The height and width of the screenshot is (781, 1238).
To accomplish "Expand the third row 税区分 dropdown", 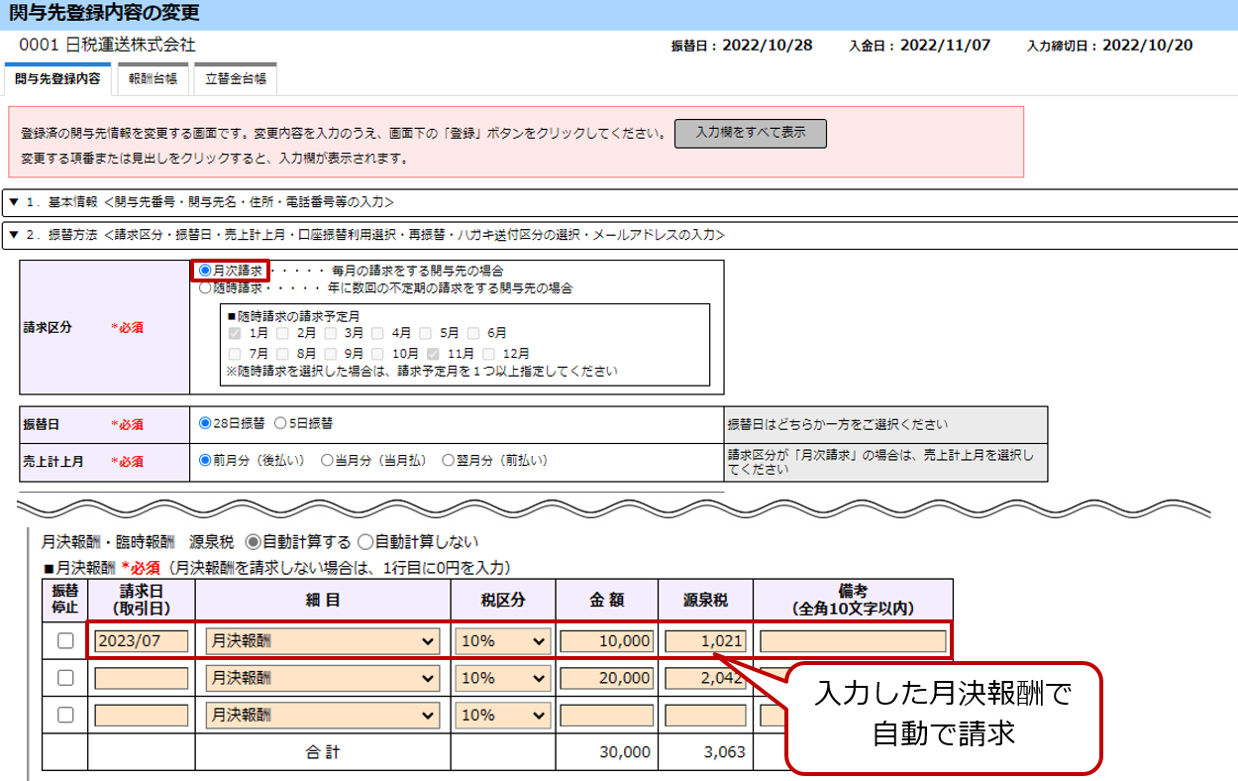I will [x=502, y=715].
